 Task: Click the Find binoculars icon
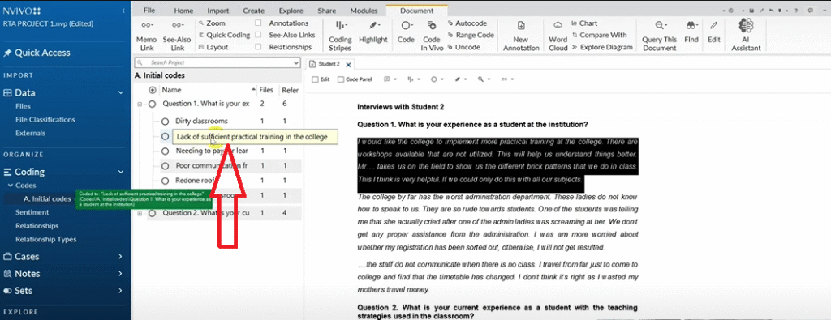[x=691, y=25]
